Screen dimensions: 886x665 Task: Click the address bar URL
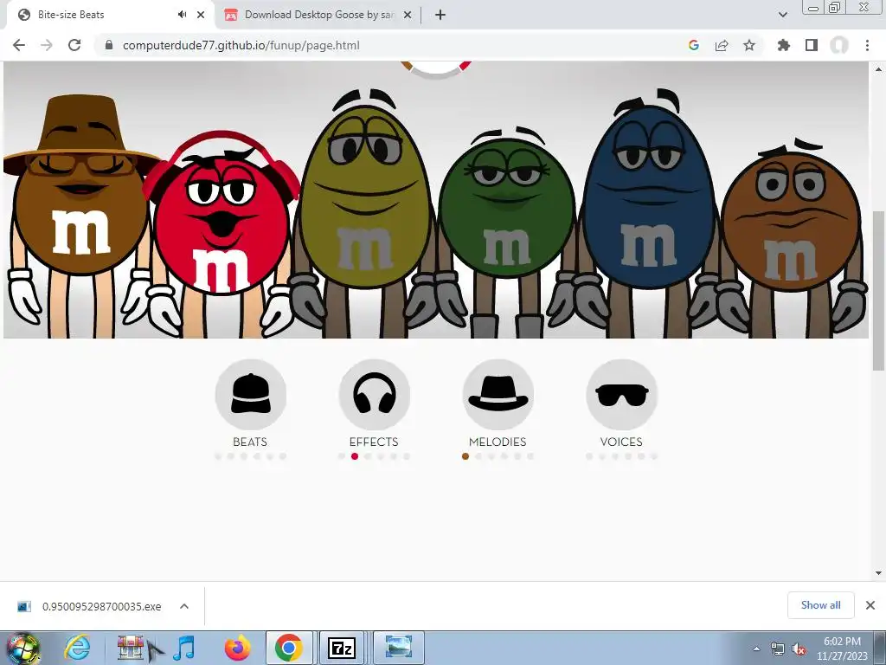tap(241, 45)
